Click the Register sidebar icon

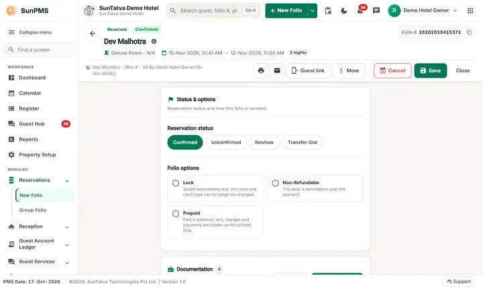click(11, 109)
